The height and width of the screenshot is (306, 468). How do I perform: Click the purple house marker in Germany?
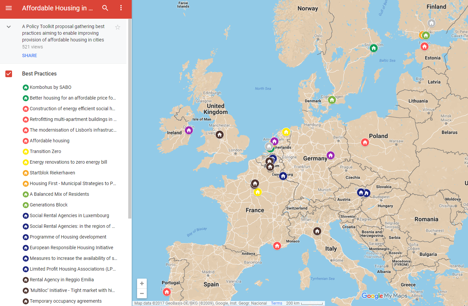pos(331,155)
